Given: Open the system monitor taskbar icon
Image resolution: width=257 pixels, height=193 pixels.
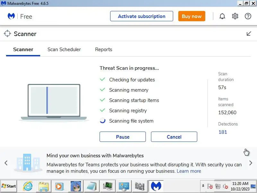Looking at the screenshot, I should click(x=108, y=186).
